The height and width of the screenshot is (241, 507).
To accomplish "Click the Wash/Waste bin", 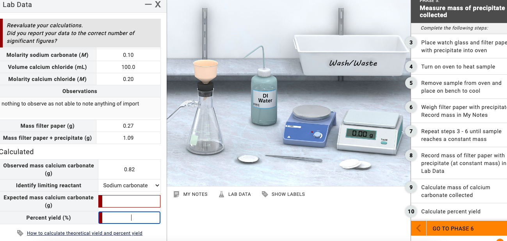I will point(351,55).
